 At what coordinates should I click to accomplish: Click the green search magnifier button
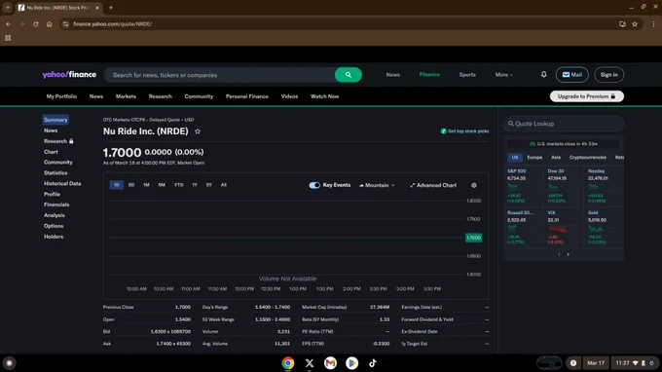349,75
